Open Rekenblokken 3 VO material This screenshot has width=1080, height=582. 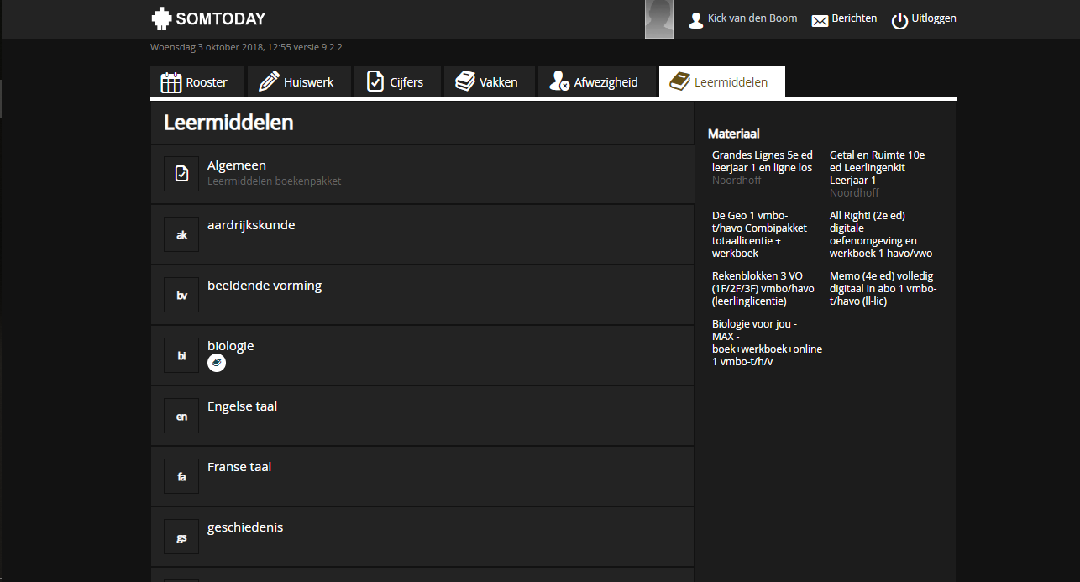pos(763,288)
